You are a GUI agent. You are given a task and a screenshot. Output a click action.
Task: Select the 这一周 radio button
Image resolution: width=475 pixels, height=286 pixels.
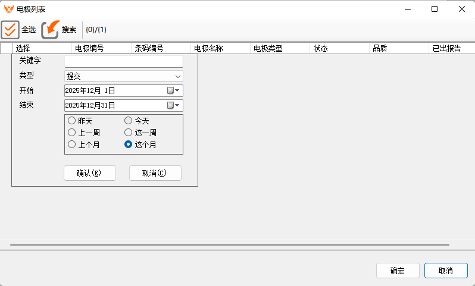[x=128, y=133]
